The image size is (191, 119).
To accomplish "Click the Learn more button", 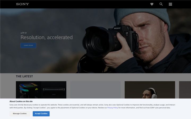I will click(28, 45).
